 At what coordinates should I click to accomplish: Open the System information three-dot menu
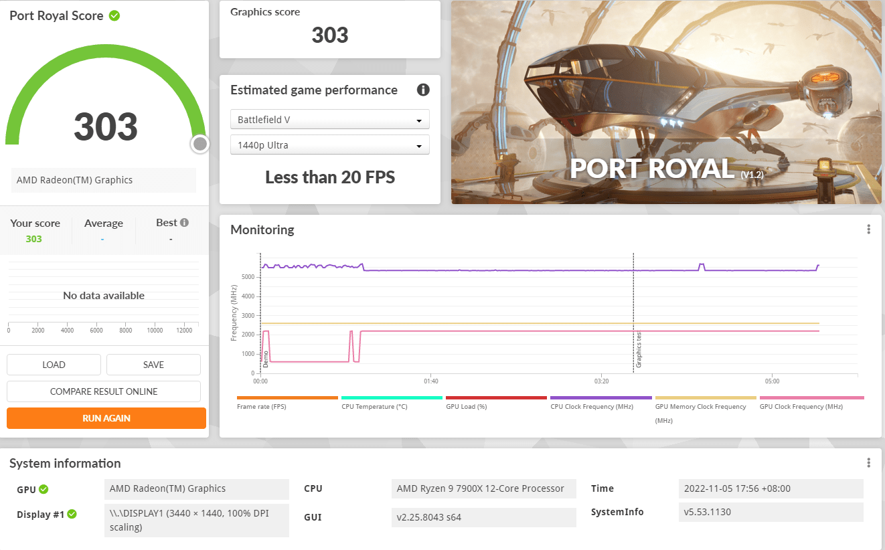869,463
